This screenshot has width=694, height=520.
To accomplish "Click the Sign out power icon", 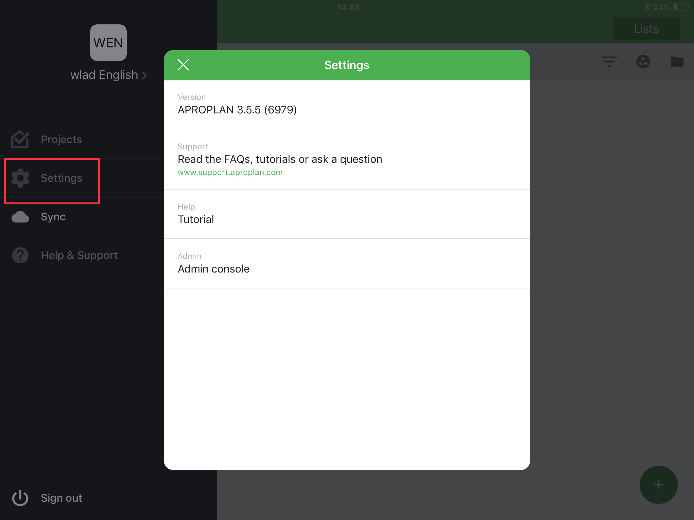I will click(x=20, y=498).
